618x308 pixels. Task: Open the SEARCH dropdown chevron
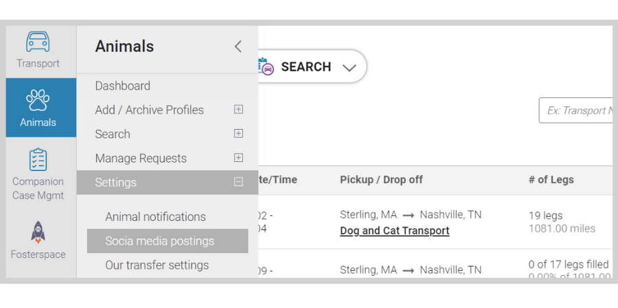350,68
